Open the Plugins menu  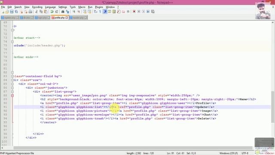pos(99,7)
